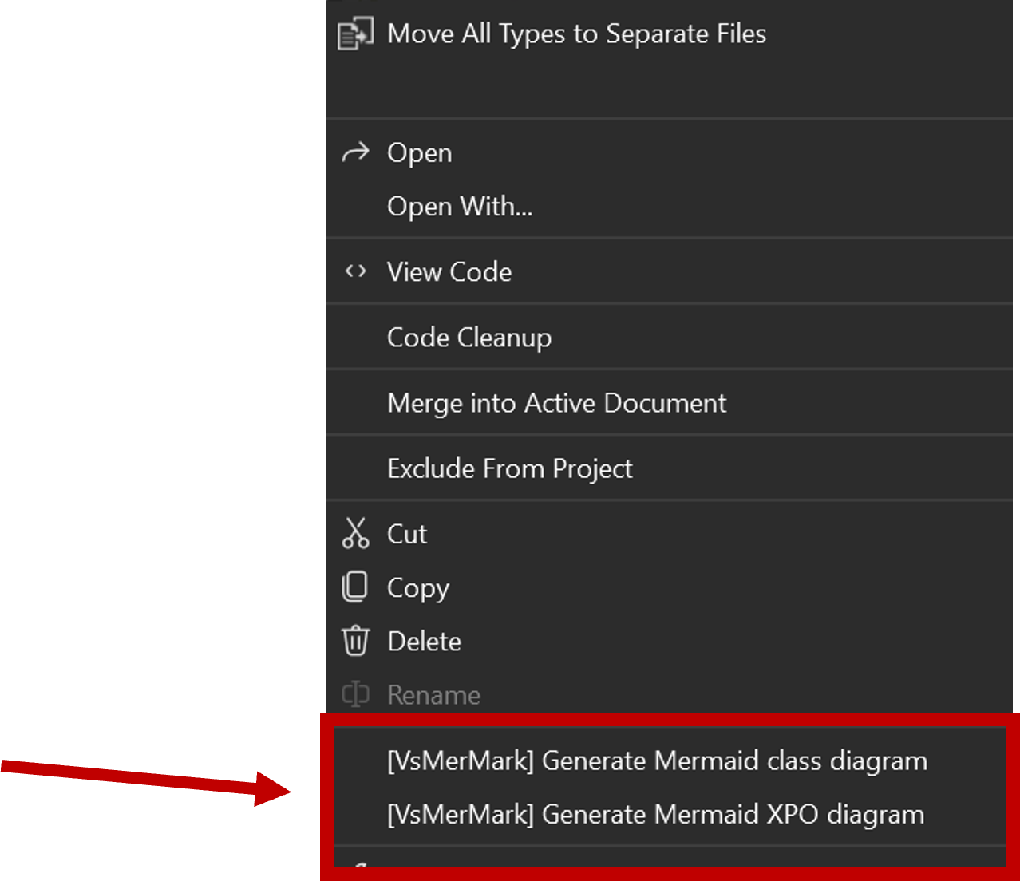The height and width of the screenshot is (881, 1020).
Task: Choose Exclude From Project
Action: tap(510, 468)
